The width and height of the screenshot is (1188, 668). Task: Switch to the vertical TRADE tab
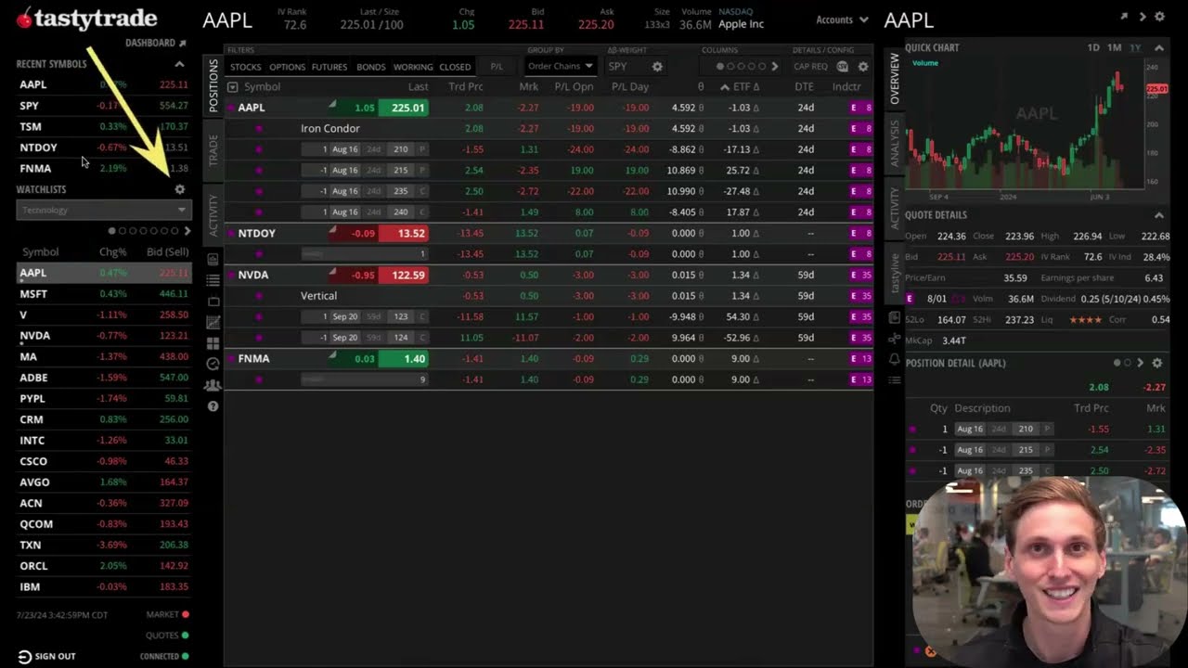tap(213, 150)
